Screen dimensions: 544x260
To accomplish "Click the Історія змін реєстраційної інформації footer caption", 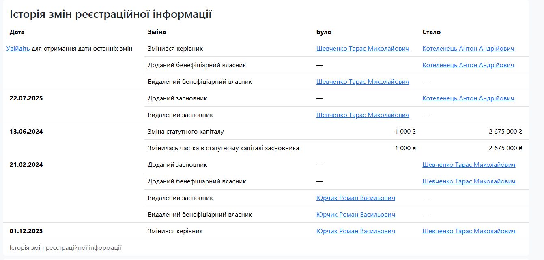I will click(x=65, y=248).
